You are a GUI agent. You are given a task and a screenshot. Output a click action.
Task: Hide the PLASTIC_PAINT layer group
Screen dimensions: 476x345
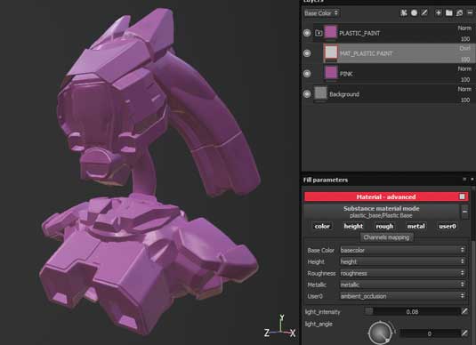coord(307,33)
